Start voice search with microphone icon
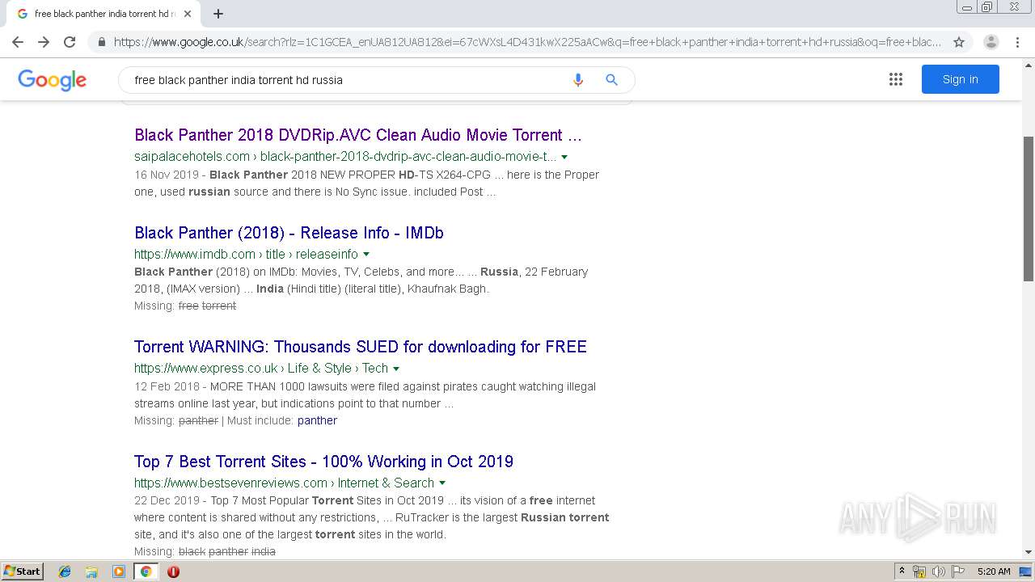The width and height of the screenshot is (1035, 582). click(x=577, y=80)
